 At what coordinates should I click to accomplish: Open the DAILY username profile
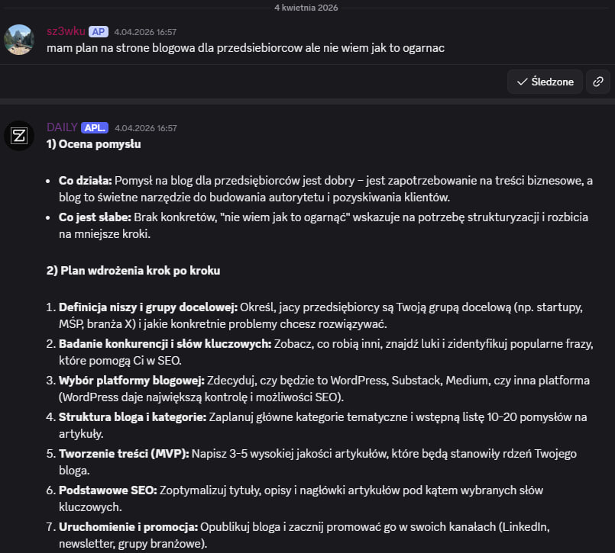[62, 127]
